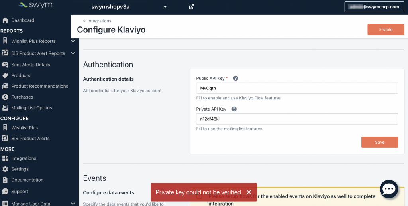Open the swymshopv3a store dropdown
The height and width of the screenshot is (206, 408).
click(129, 7)
